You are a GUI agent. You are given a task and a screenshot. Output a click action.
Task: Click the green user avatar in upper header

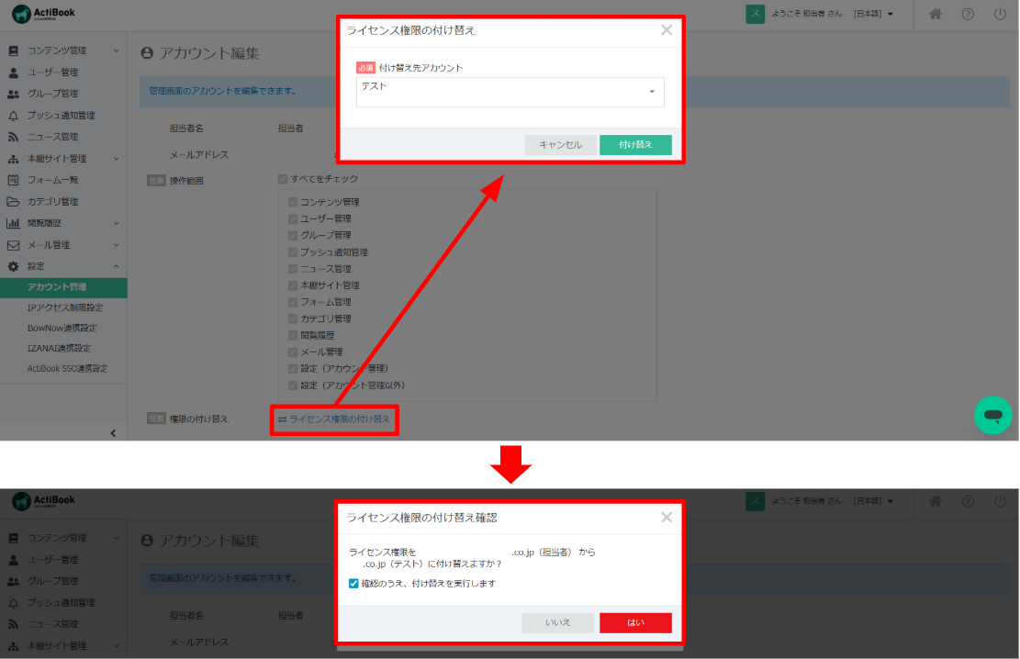tap(756, 14)
